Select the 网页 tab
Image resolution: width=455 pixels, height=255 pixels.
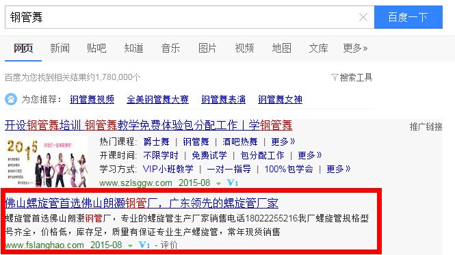point(23,48)
